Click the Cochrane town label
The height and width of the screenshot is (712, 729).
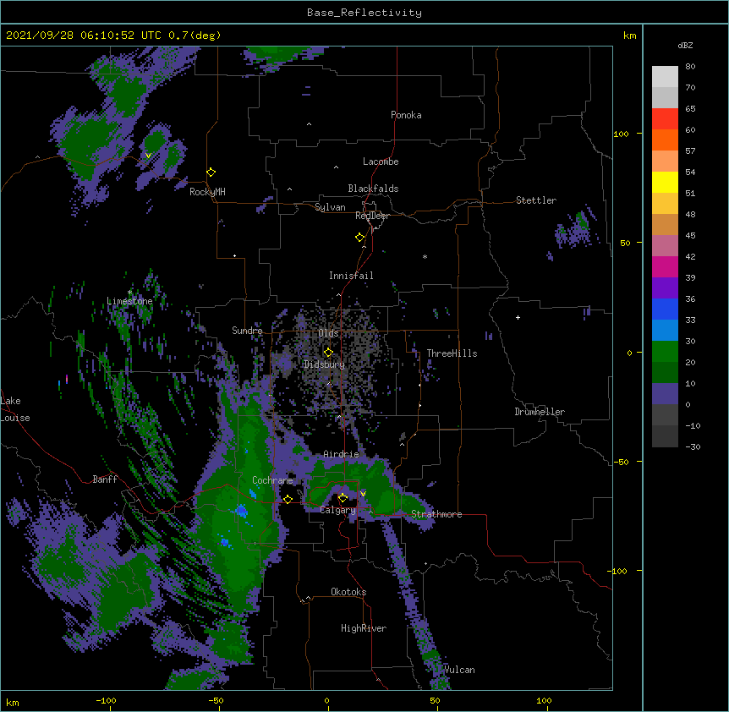point(272,480)
